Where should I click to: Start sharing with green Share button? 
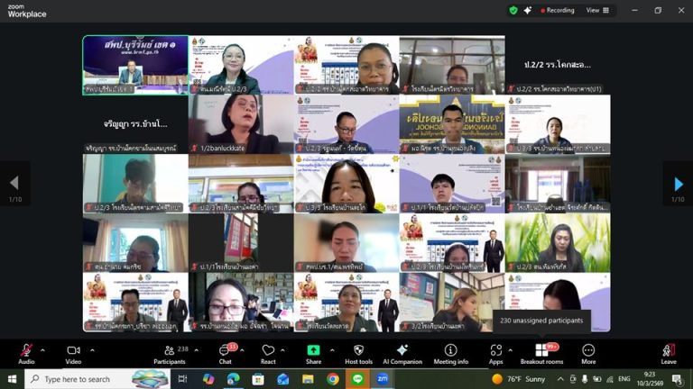coord(313,352)
